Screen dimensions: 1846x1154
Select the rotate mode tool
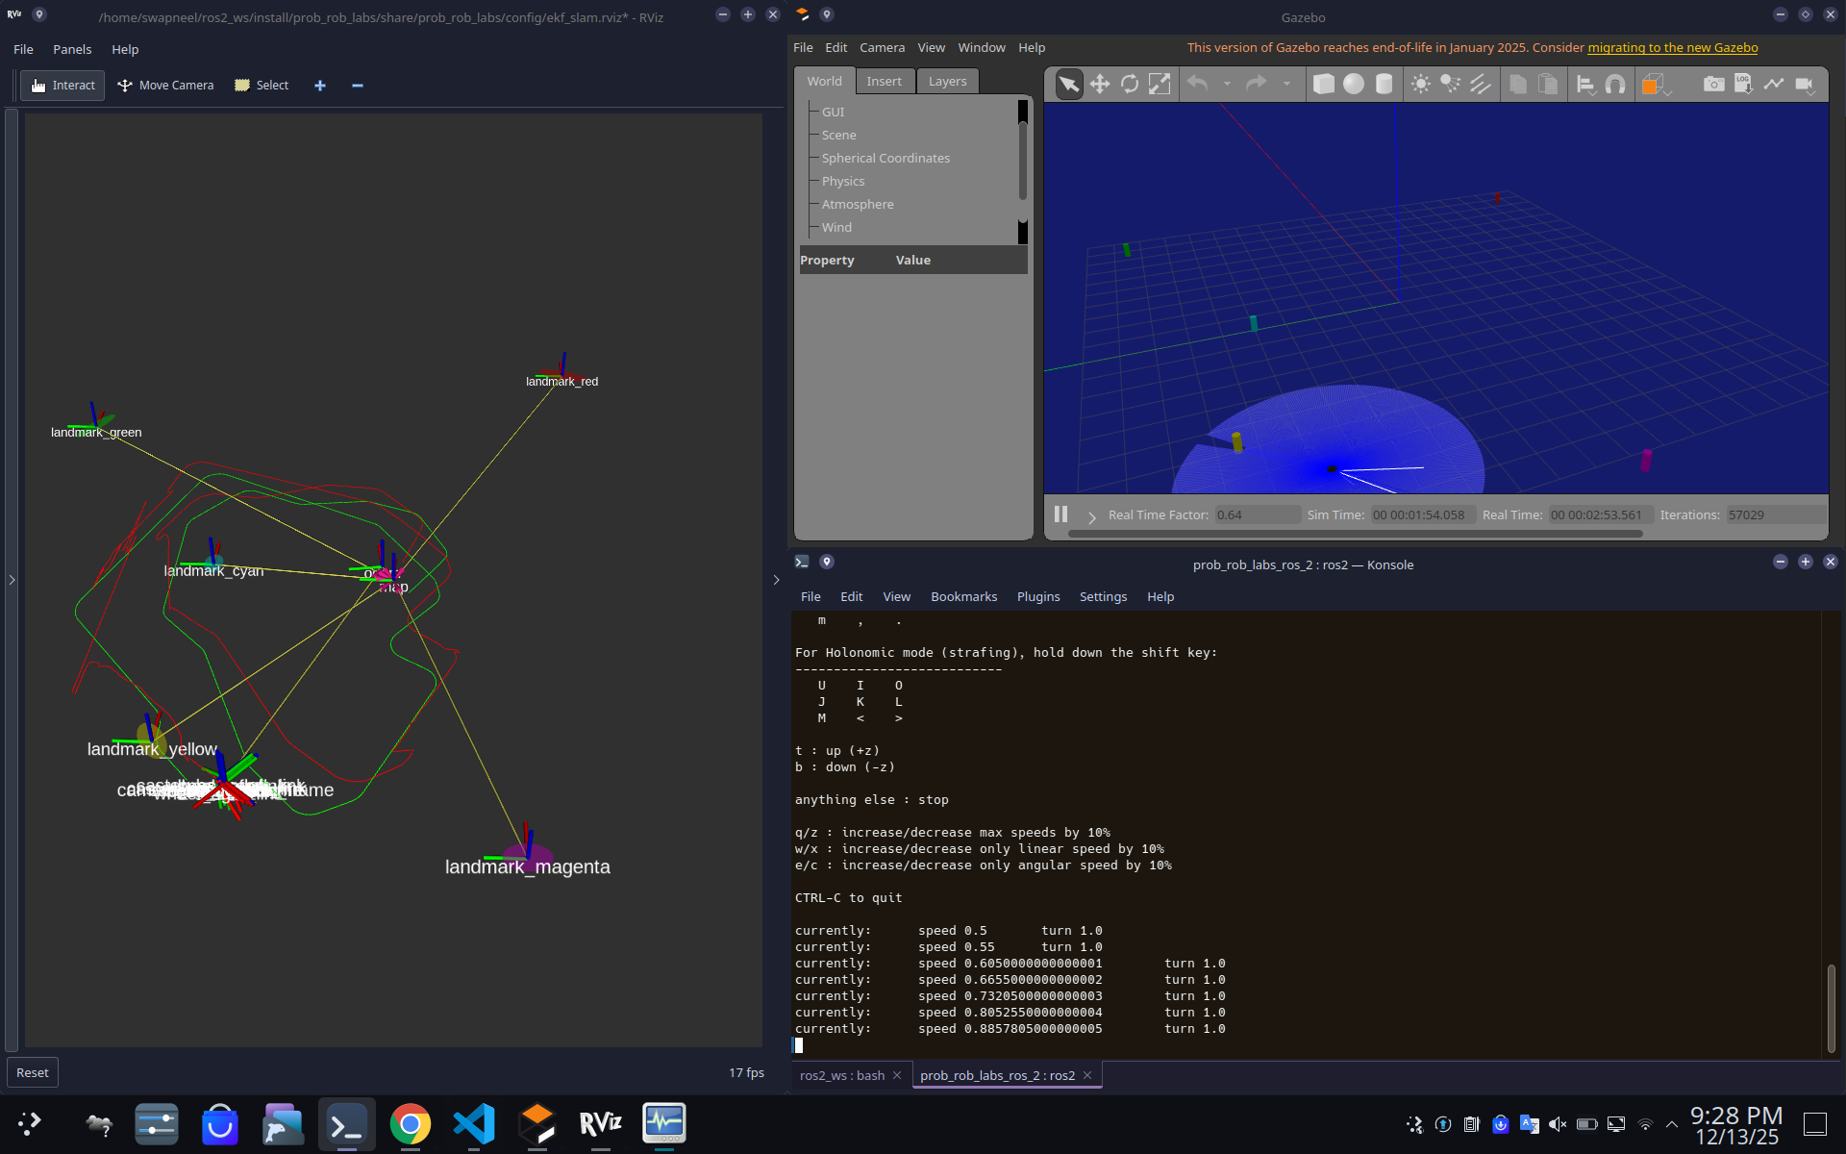coord(1130,85)
